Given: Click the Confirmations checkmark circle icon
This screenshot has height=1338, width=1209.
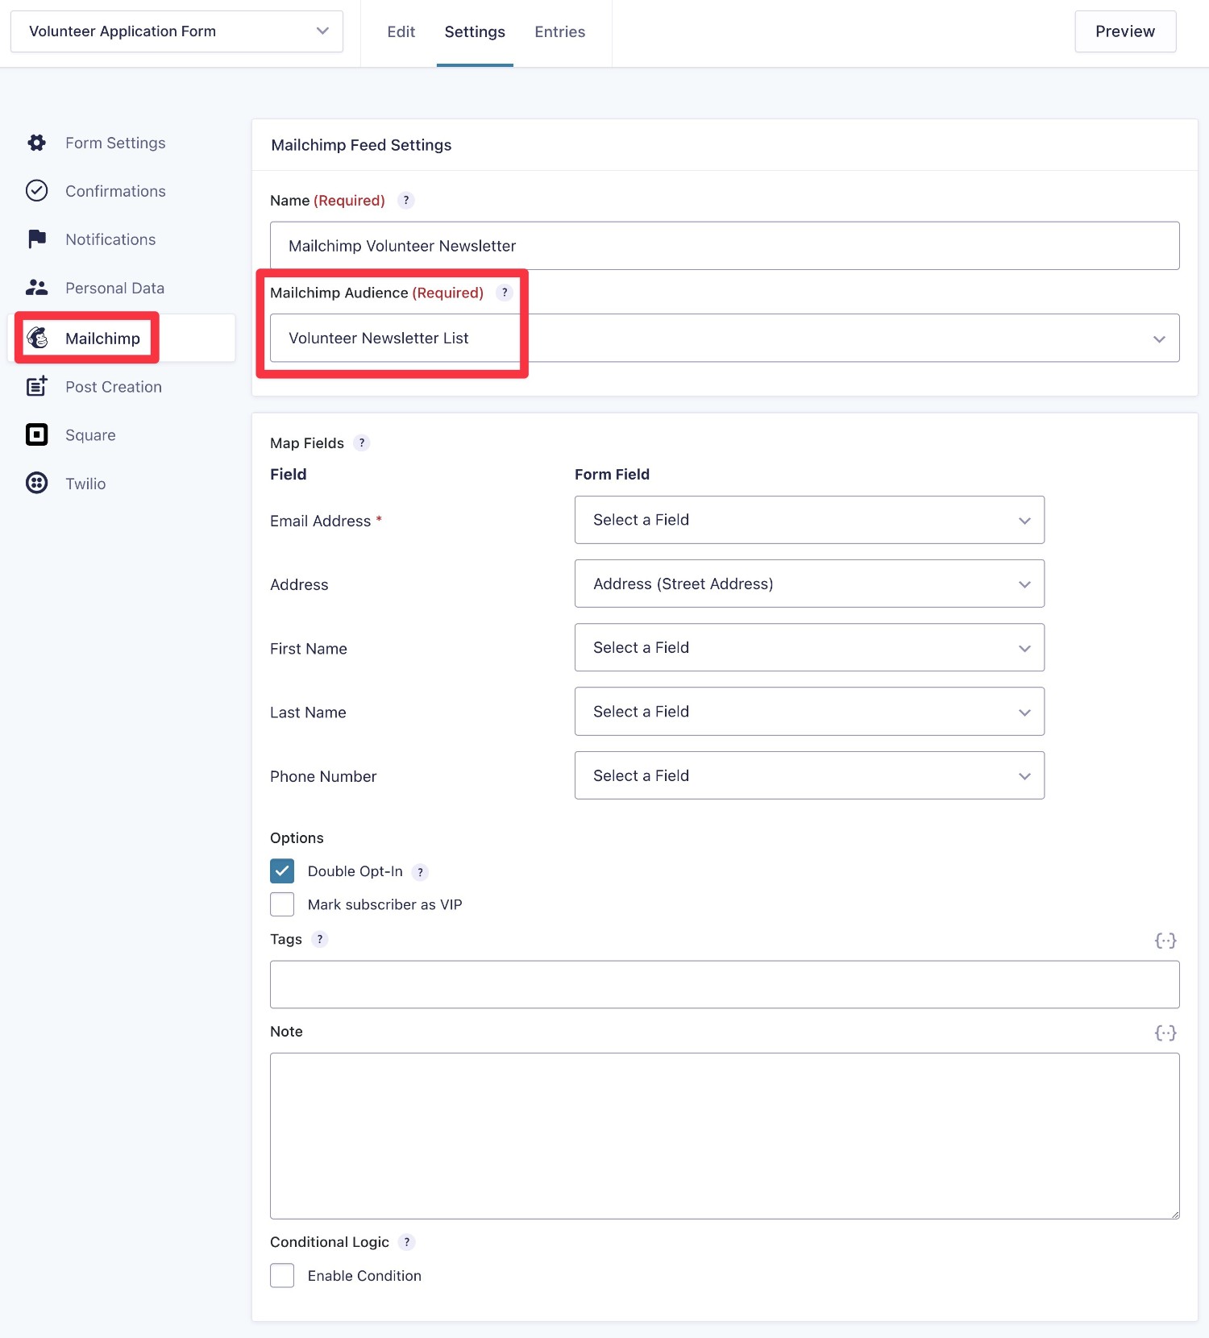Looking at the screenshot, I should (37, 191).
